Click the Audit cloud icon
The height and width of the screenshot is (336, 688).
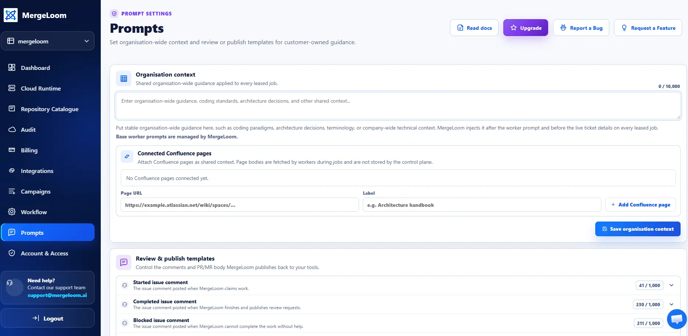[x=12, y=130]
